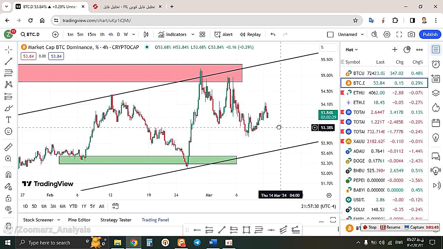Screen dimensions: 443x249
Task: Open the Strategy Tester tab
Action: (x=116, y=220)
